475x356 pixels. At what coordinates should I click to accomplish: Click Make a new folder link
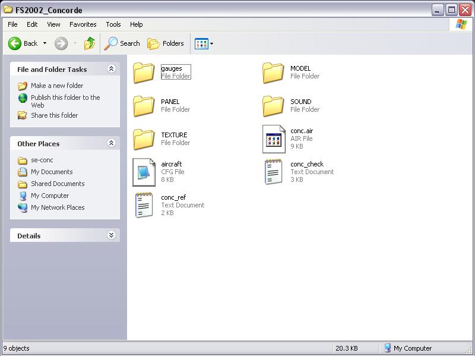[57, 86]
